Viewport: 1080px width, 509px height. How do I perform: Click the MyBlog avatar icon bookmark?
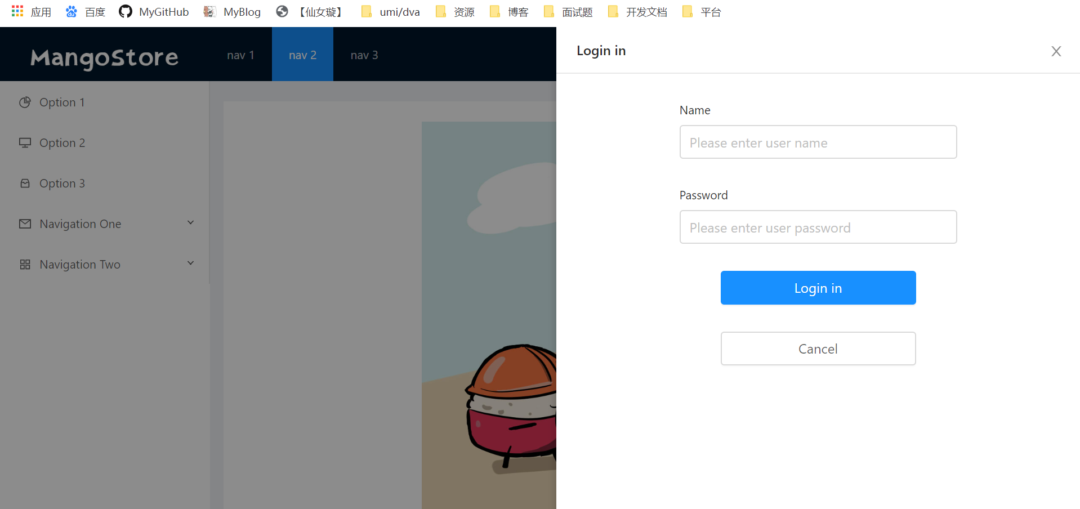click(x=209, y=11)
